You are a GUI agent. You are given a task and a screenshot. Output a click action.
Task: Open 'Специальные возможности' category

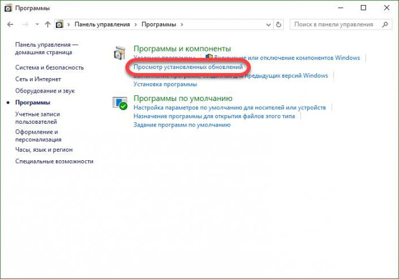[x=54, y=161]
